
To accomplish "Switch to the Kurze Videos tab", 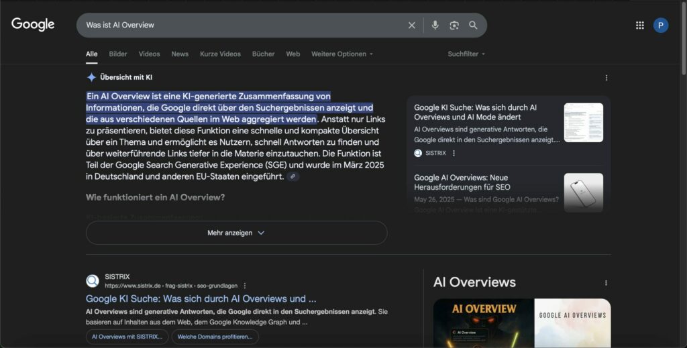I will click(x=220, y=54).
